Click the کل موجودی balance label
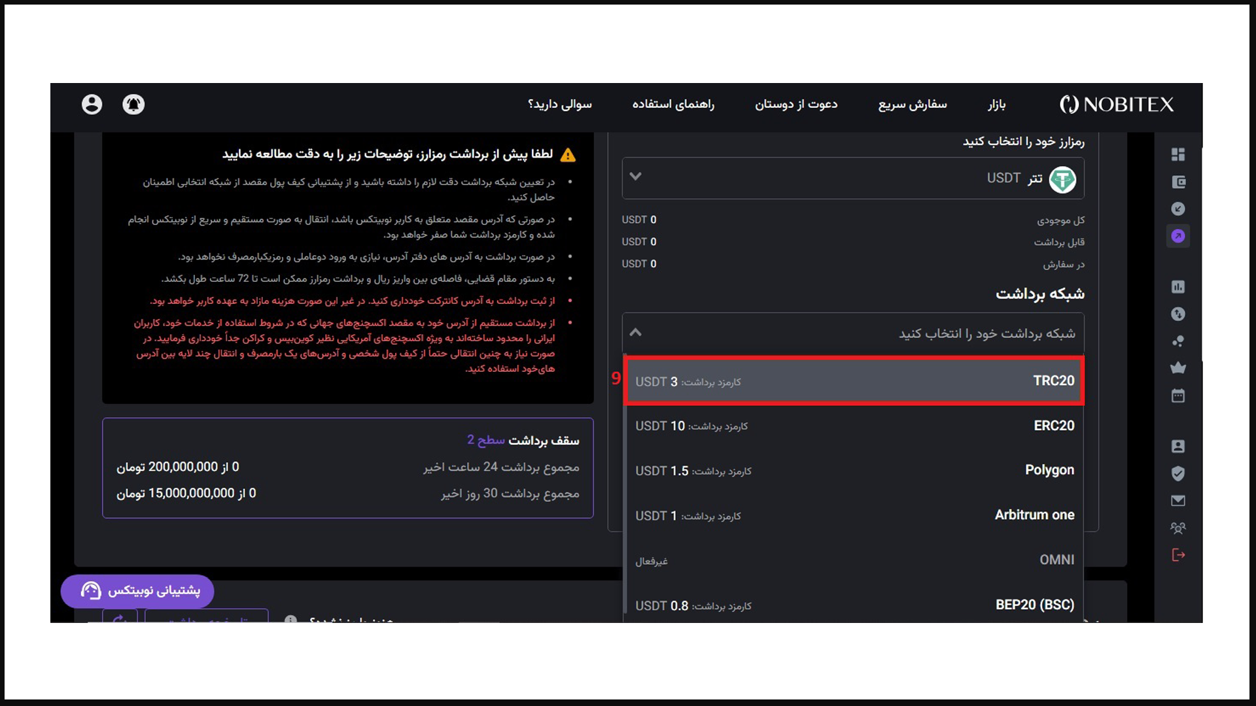 1060,220
